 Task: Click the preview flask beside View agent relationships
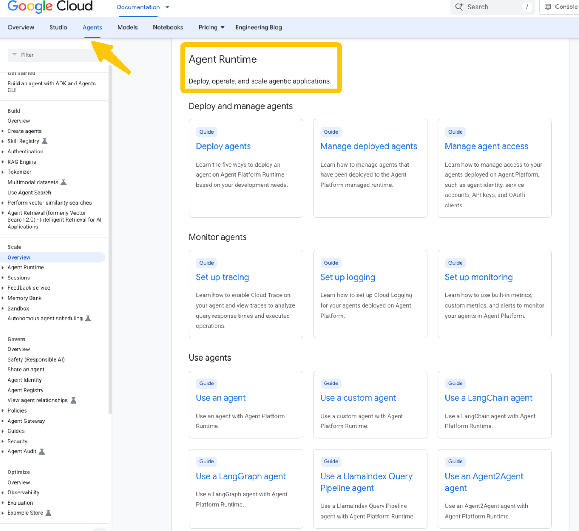tap(73, 400)
